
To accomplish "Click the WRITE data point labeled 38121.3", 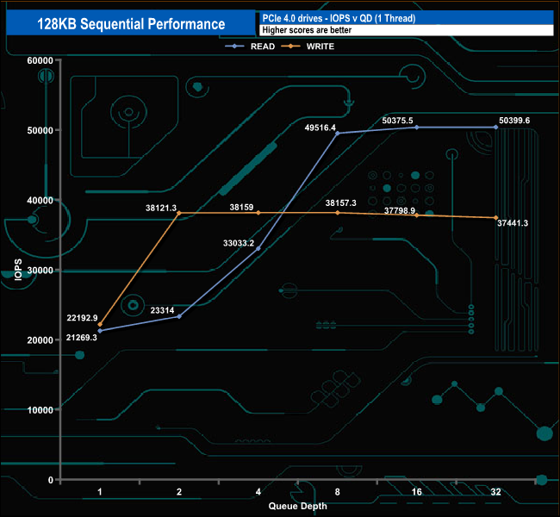I will [x=179, y=213].
